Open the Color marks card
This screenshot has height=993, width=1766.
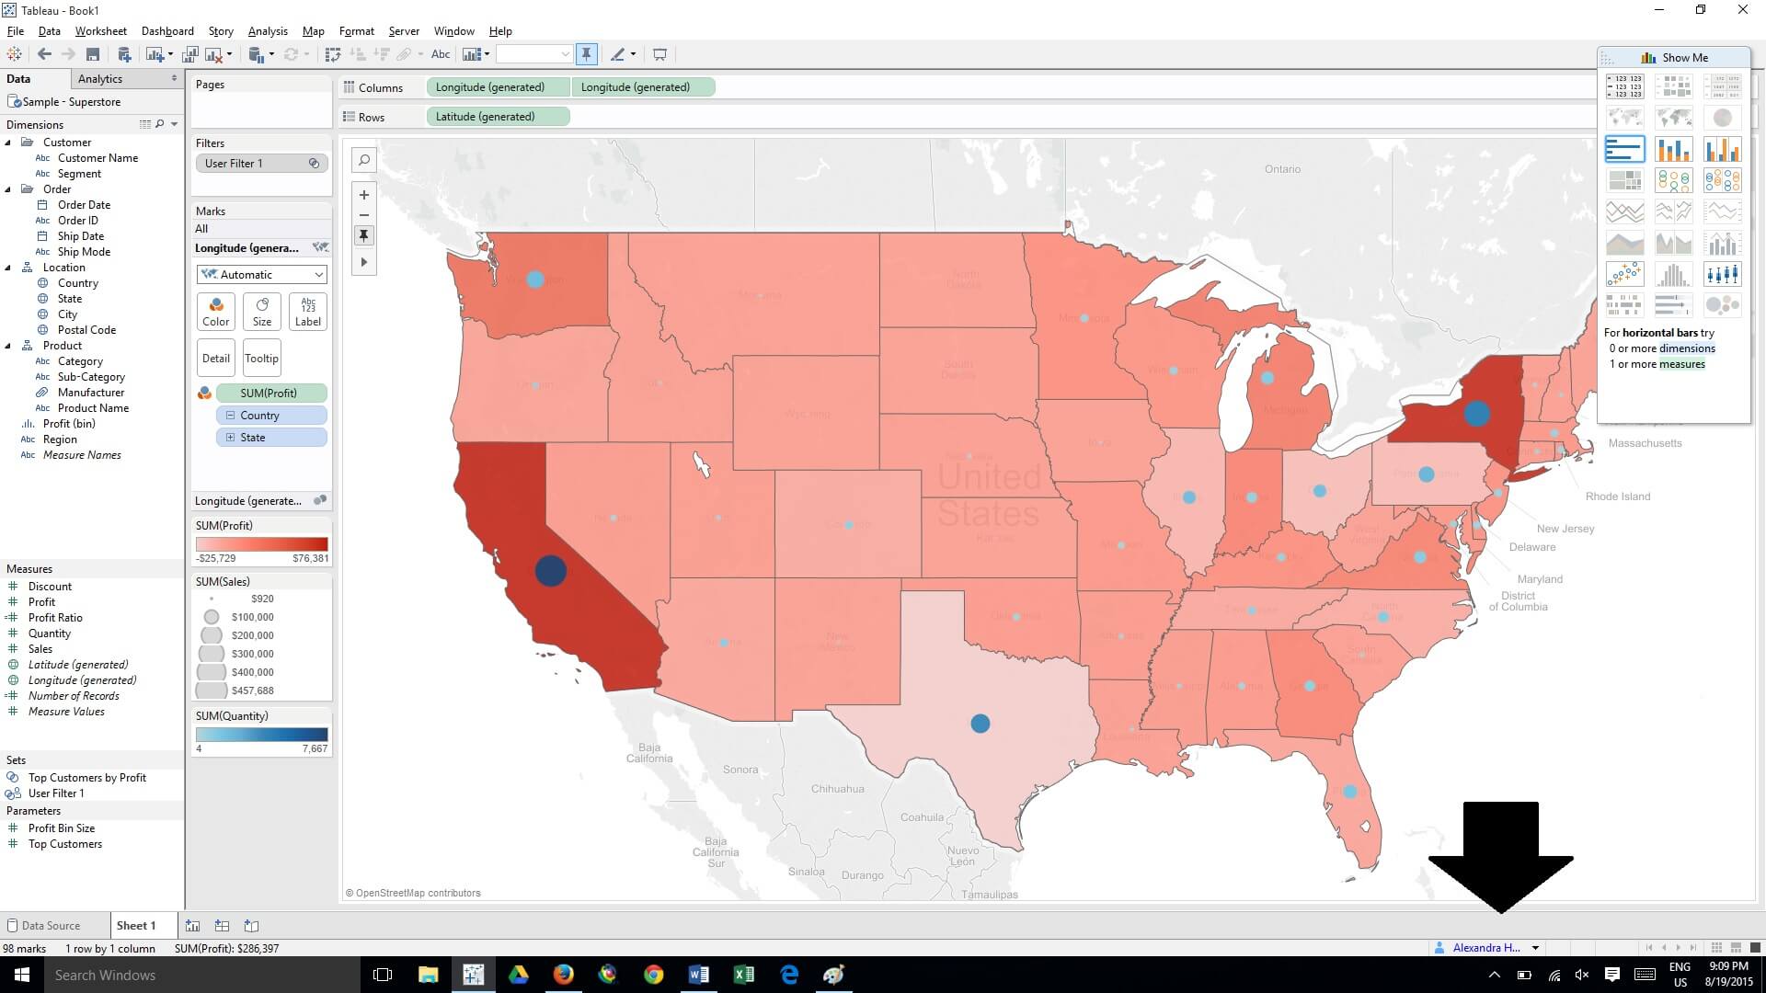[216, 312]
